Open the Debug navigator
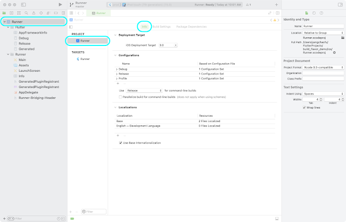 49,13
